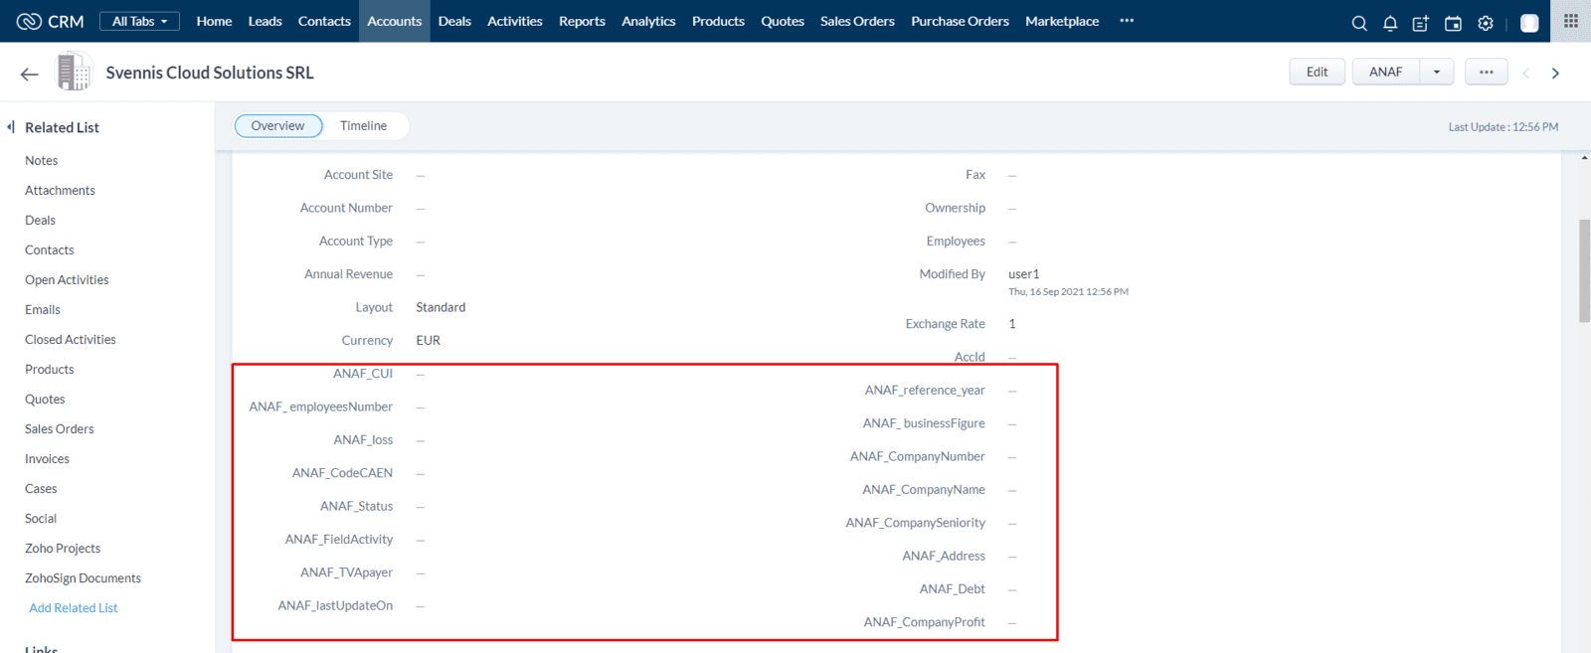Switch to the Overview view
The image size is (1591, 653).
(278, 126)
